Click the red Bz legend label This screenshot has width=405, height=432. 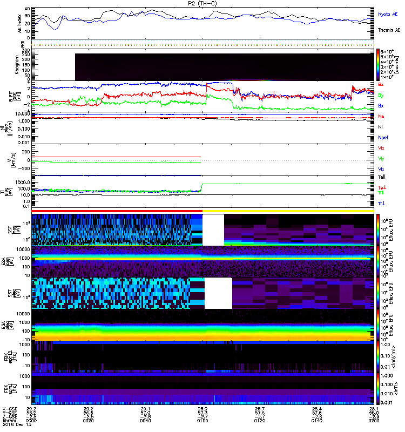point(381,84)
